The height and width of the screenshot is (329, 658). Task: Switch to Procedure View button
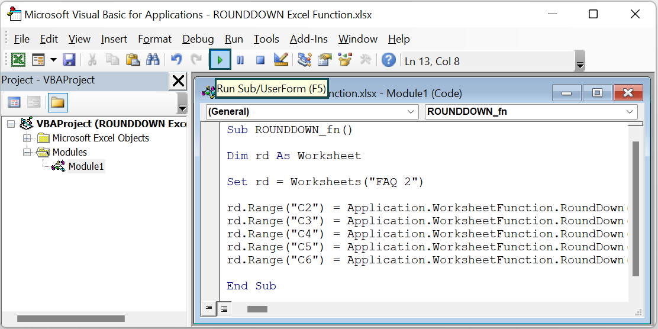coord(208,308)
